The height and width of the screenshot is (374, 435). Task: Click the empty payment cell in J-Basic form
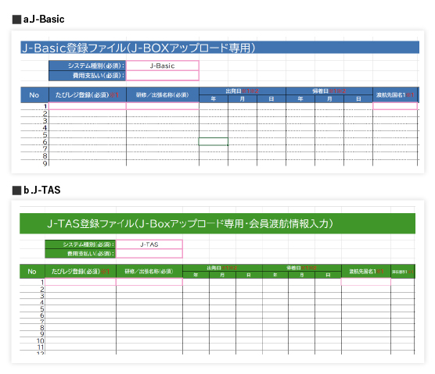coord(162,76)
